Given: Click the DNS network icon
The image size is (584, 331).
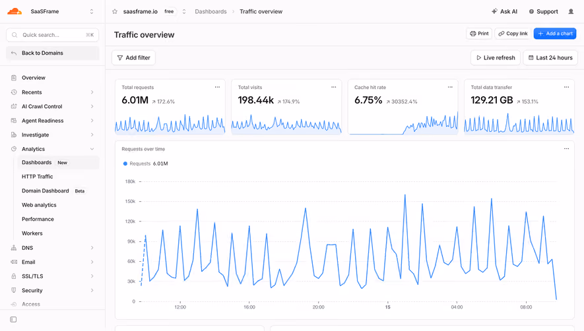Looking at the screenshot, I should tap(14, 248).
